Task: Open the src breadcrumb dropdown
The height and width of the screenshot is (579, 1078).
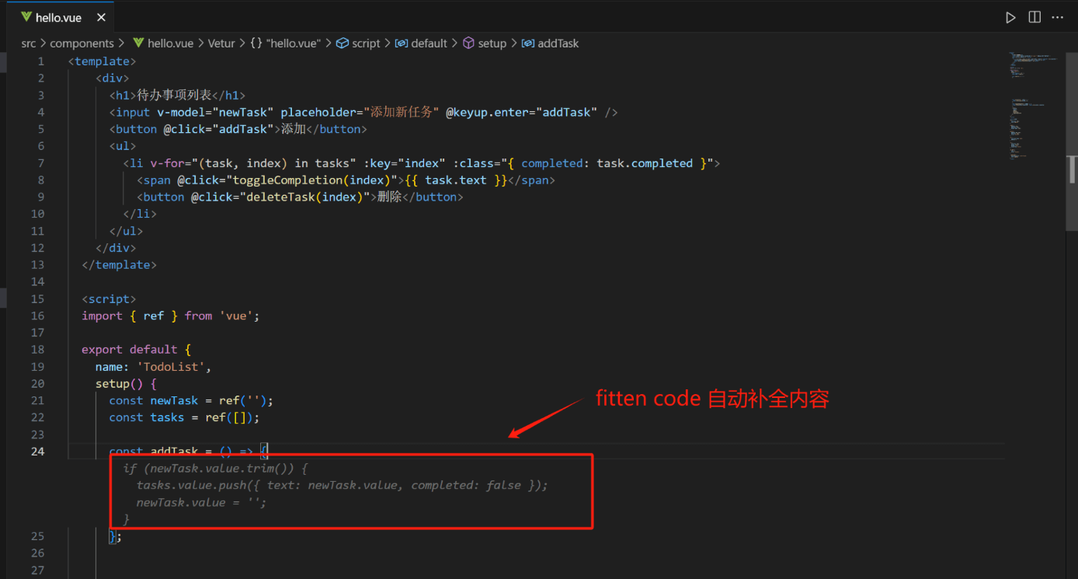Action: (28, 44)
